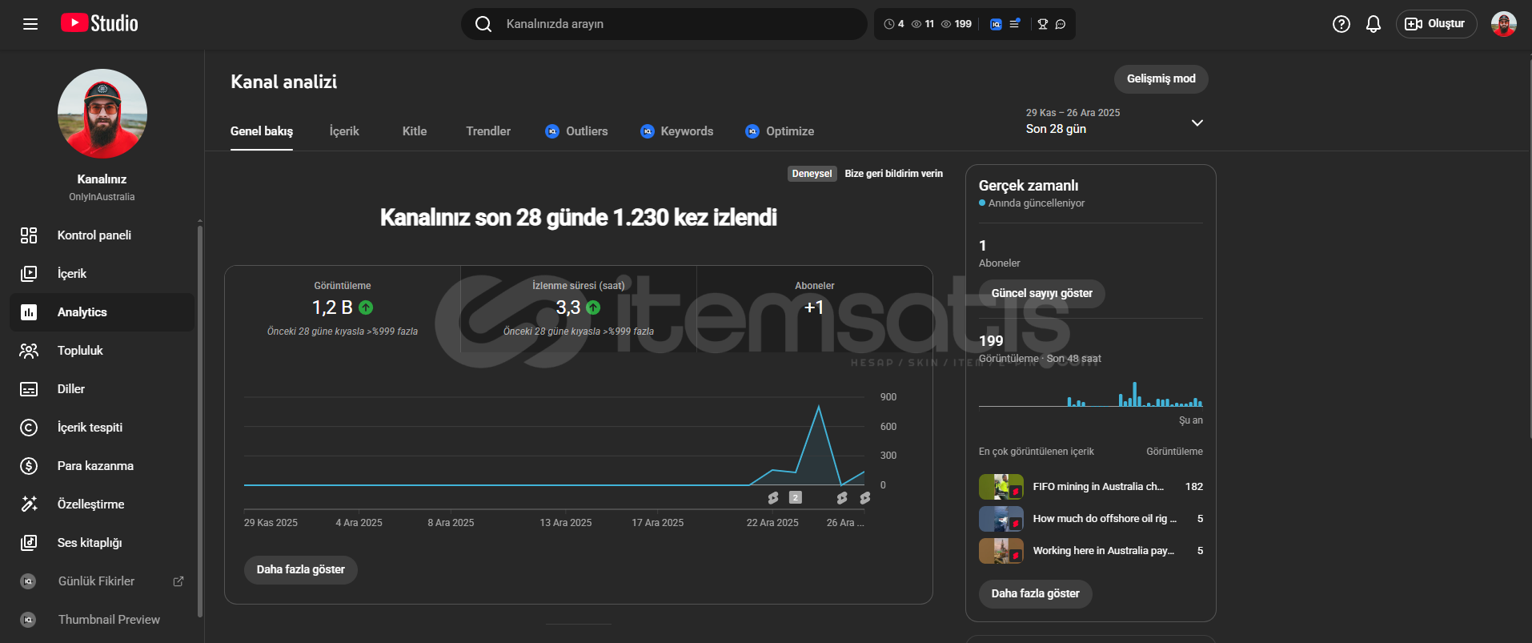Open the notifications bell

(1373, 24)
